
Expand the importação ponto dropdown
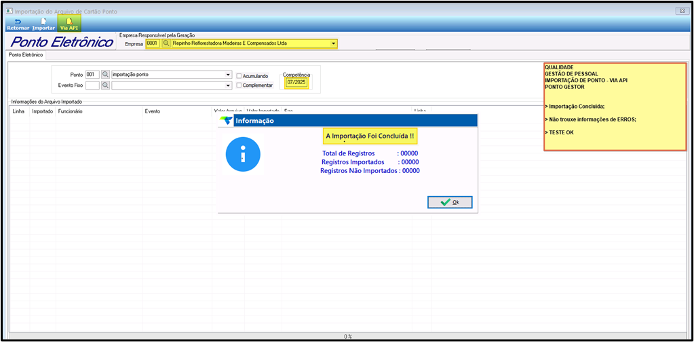(x=229, y=75)
